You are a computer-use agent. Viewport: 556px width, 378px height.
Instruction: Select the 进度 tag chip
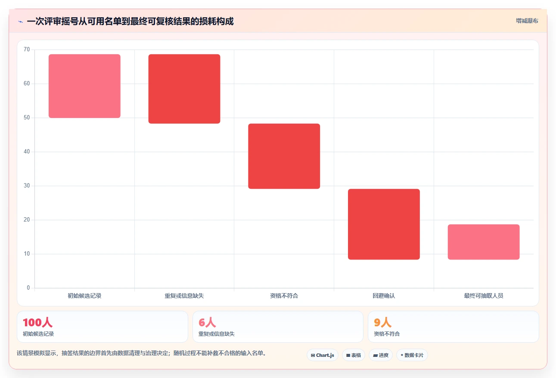(381, 355)
